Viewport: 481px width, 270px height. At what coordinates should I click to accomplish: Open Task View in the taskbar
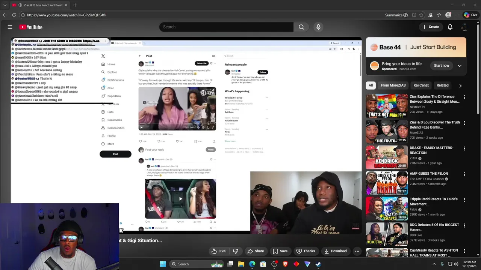tap(230, 264)
